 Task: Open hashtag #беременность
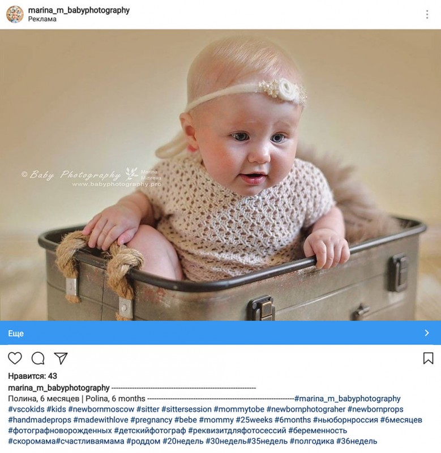point(318,430)
